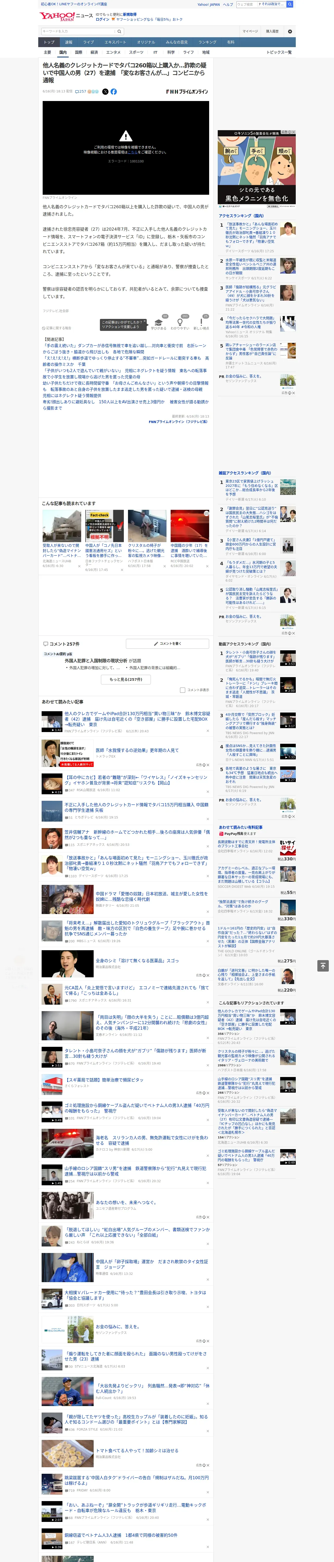Select the エキスパート tab
Viewport: 334px width, 1562px height.
pos(115,42)
